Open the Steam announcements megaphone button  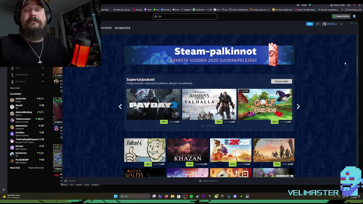pyautogui.click(x=309, y=24)
